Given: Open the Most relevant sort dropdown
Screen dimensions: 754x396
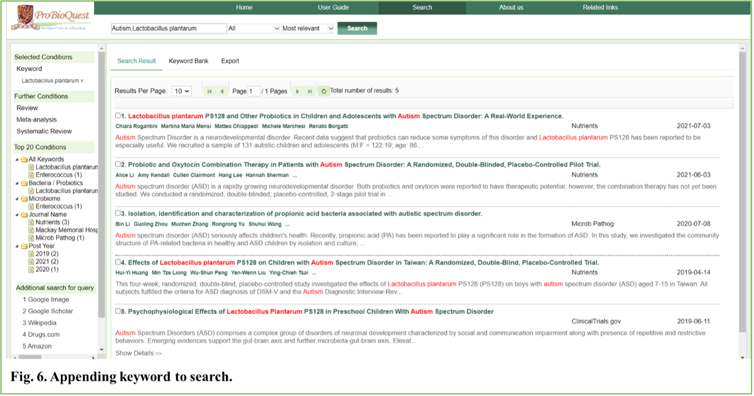Looking at the screenshot, I should (308, 28).
